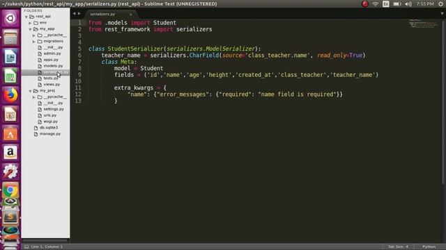The height and width of the screenshot is (250, 446).
Task: Open the Wi-Fi network indicator
Action: coord(376,4)
